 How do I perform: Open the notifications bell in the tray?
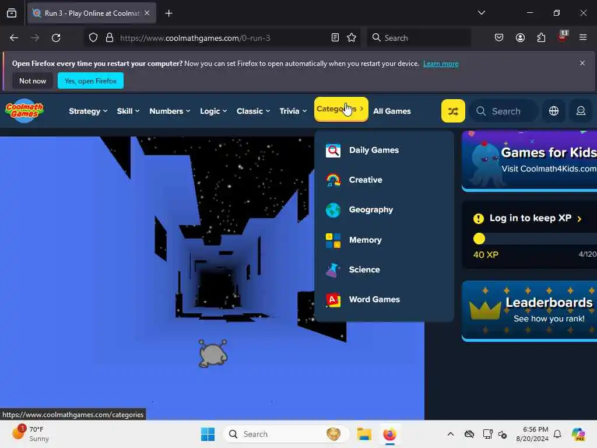click(557, 434)
